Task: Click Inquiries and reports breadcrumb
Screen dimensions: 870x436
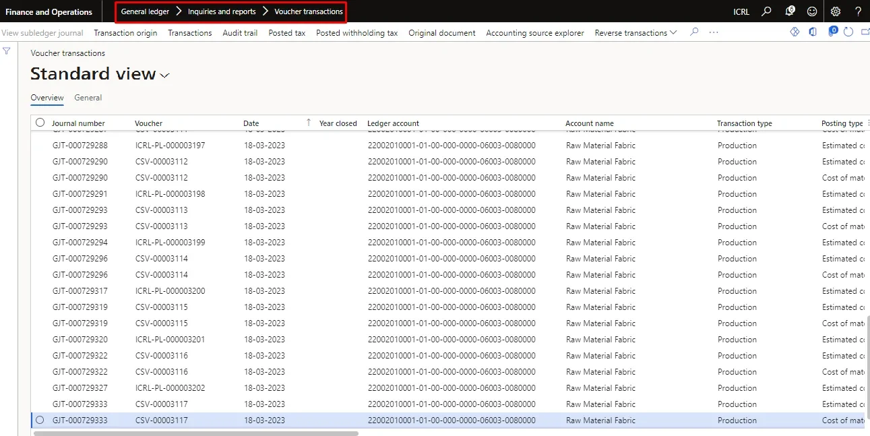Action: (x=222, y=11)
